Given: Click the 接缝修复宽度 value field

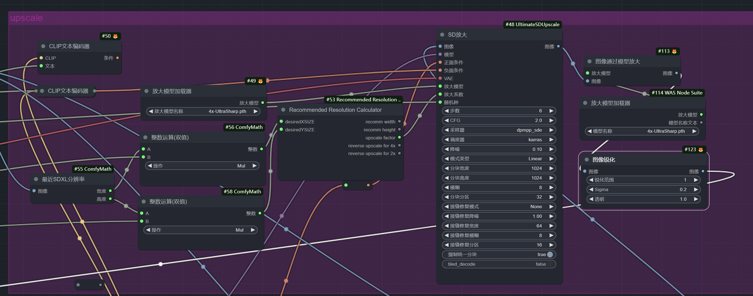Looking at the screenshot, I should [x=499, y=226].
